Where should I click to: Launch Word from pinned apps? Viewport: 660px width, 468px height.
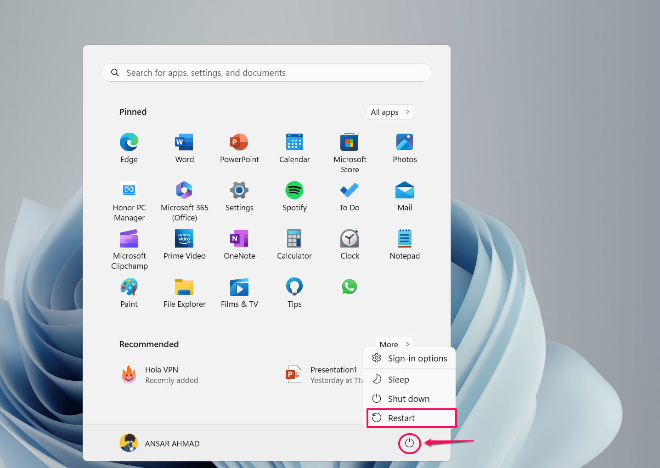point(184,148)
